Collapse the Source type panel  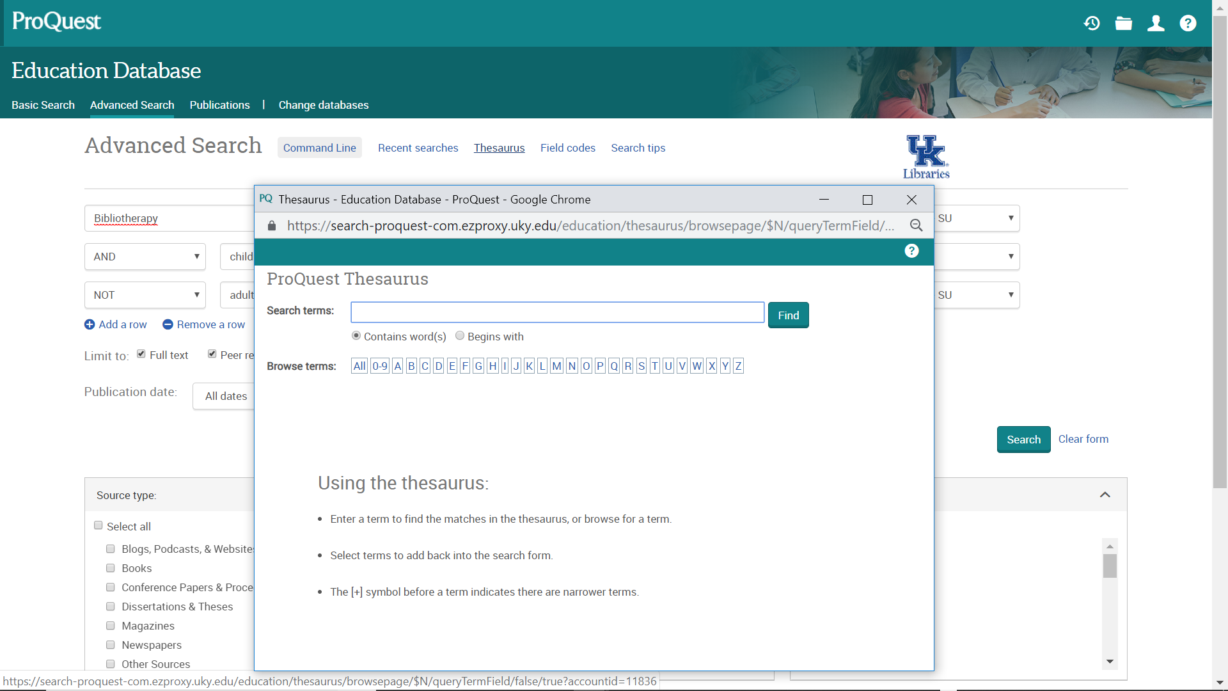click(x=1105, y=494)
